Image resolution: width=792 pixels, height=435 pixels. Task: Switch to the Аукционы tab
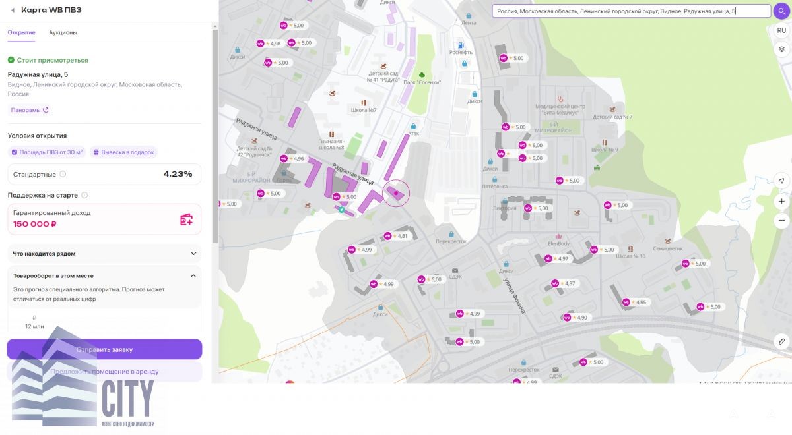tap(63, 32)
